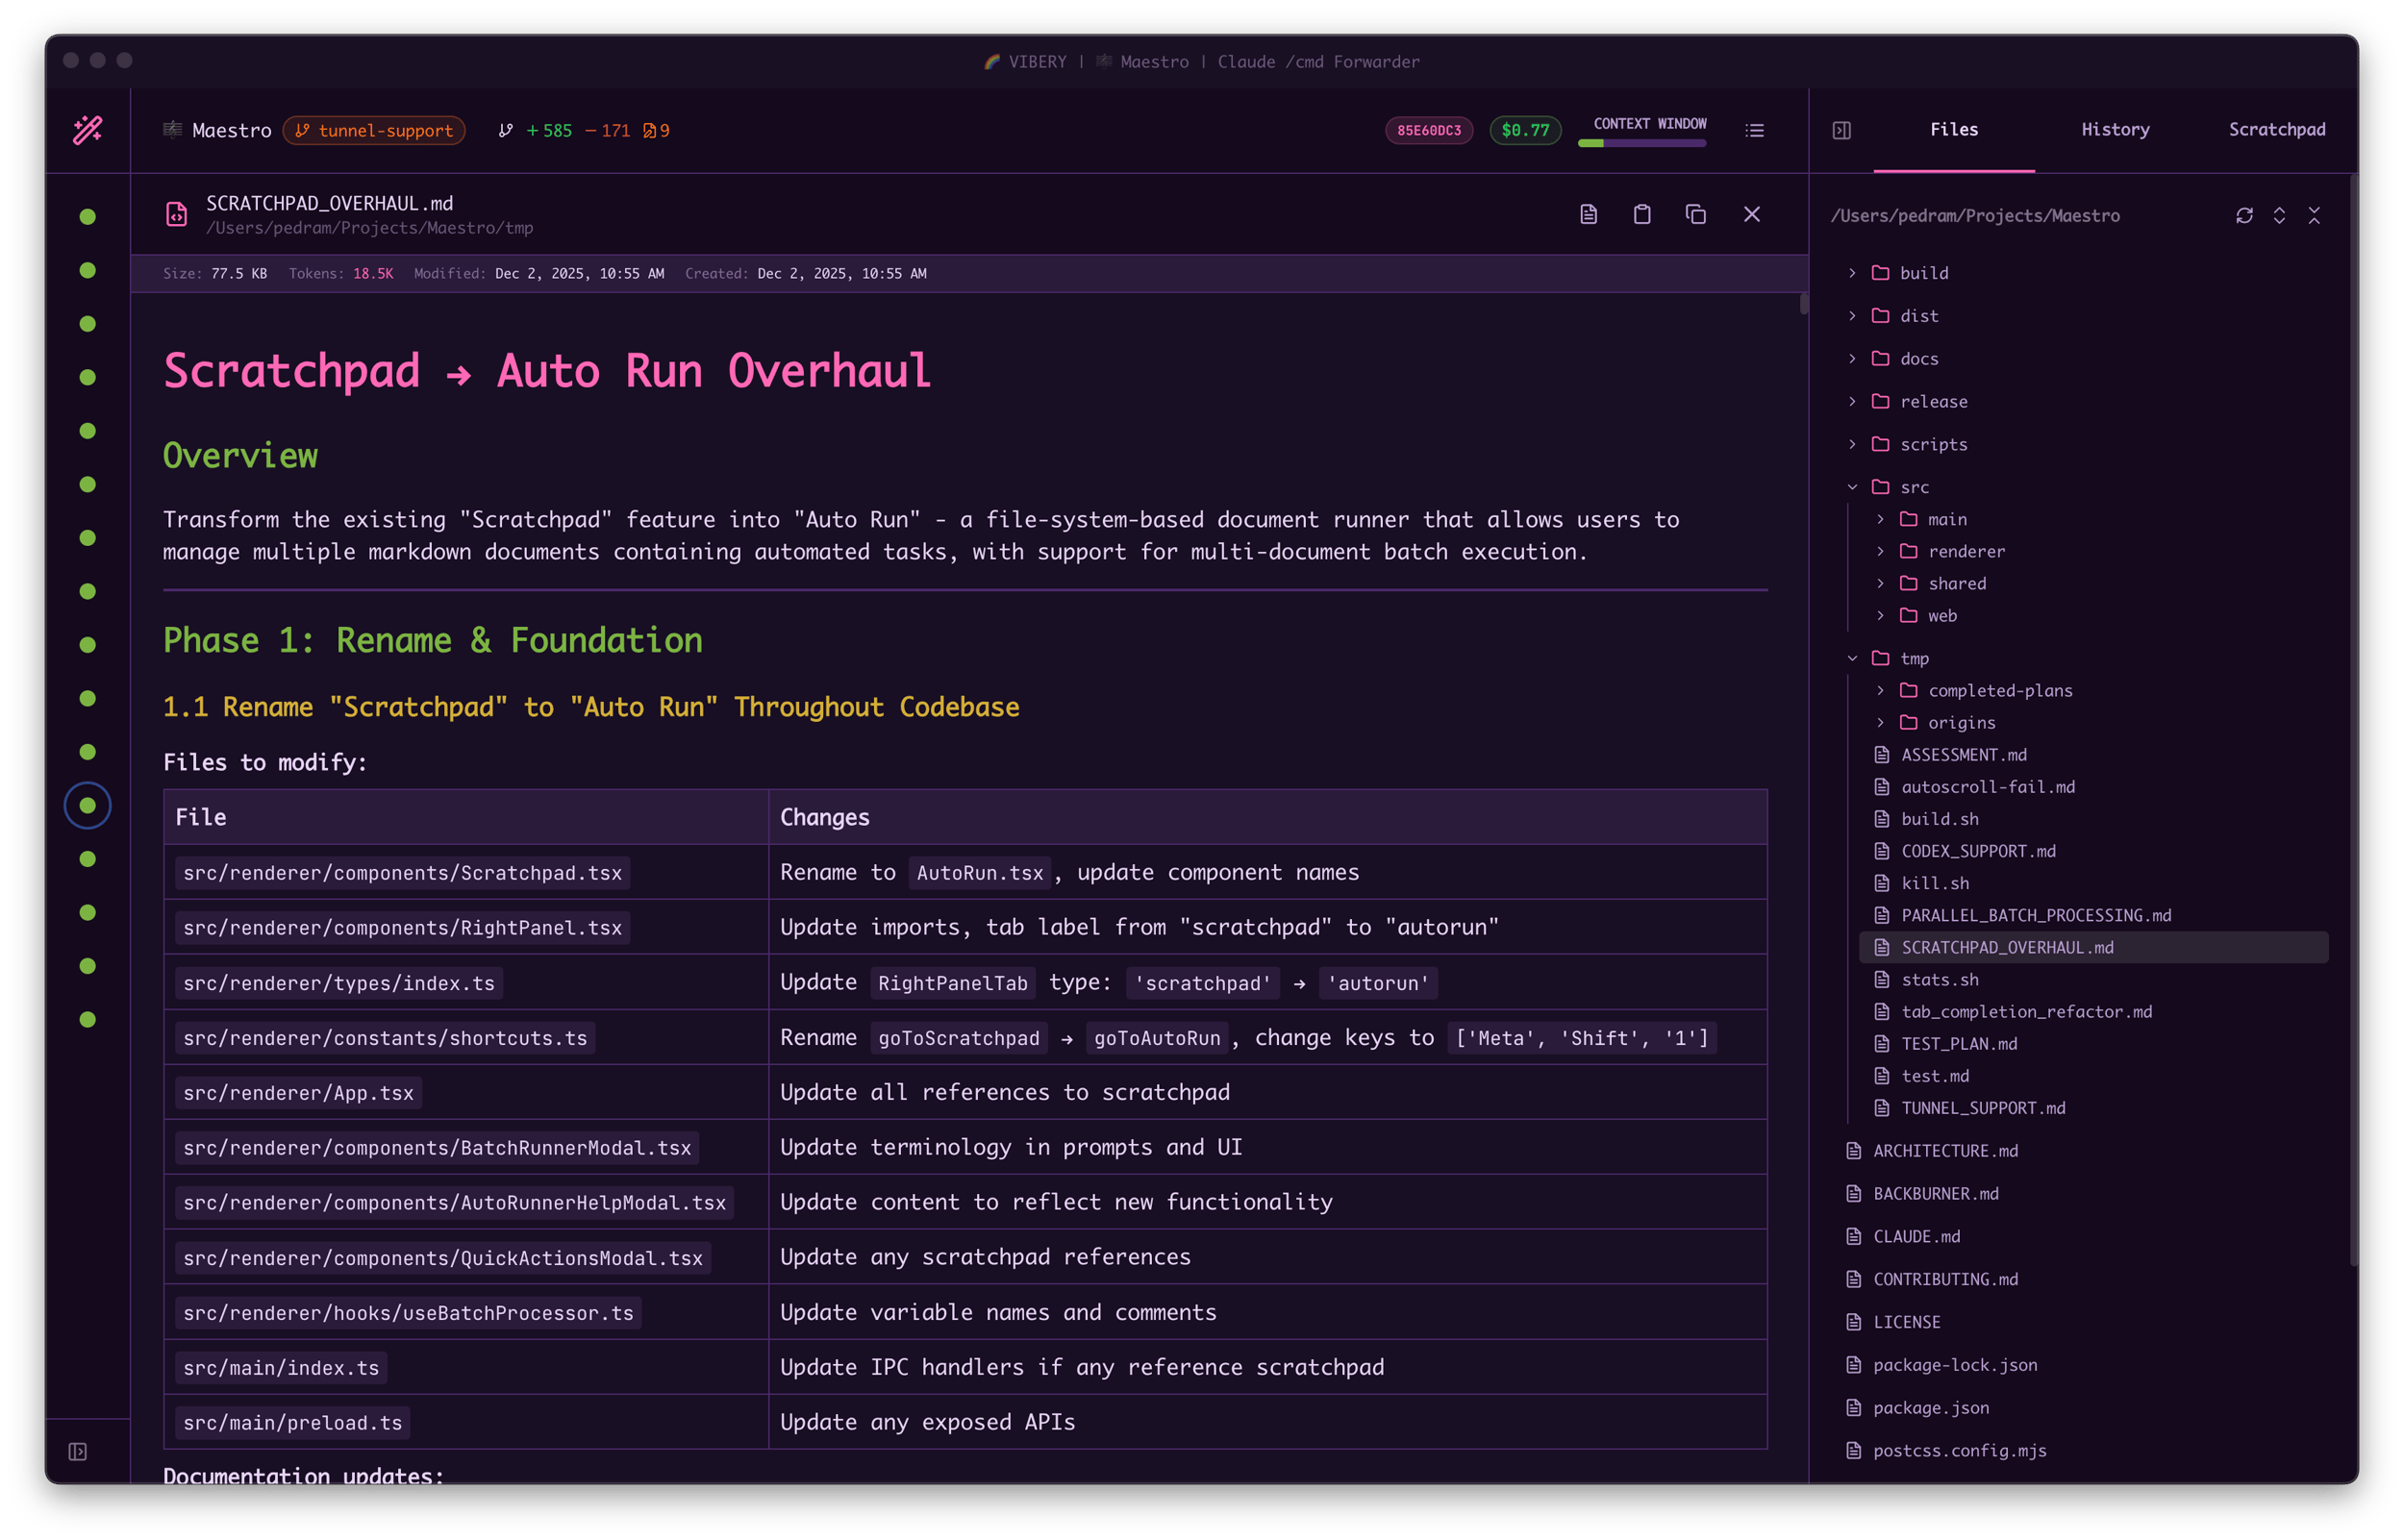Open the shared folder in the tree

1956,583
